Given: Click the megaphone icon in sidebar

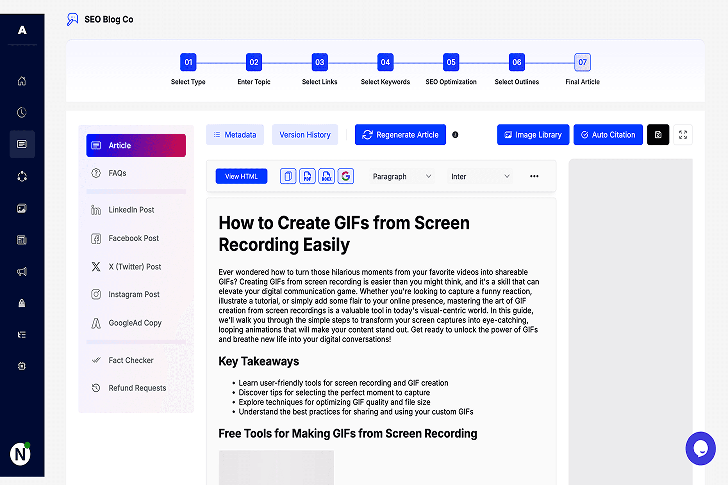Looking at the screenshot, I should 22,272.
